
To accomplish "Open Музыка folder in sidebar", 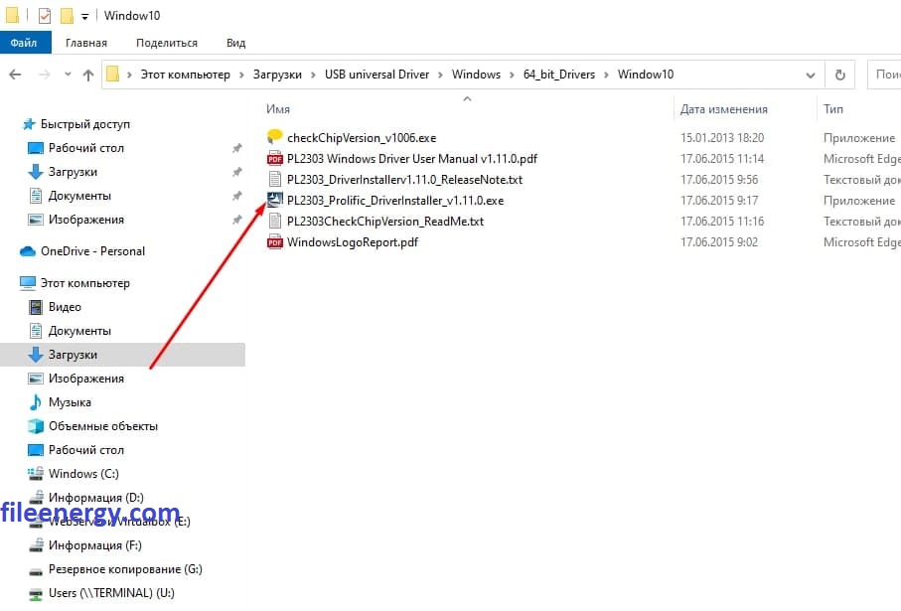I will (70, 401).
